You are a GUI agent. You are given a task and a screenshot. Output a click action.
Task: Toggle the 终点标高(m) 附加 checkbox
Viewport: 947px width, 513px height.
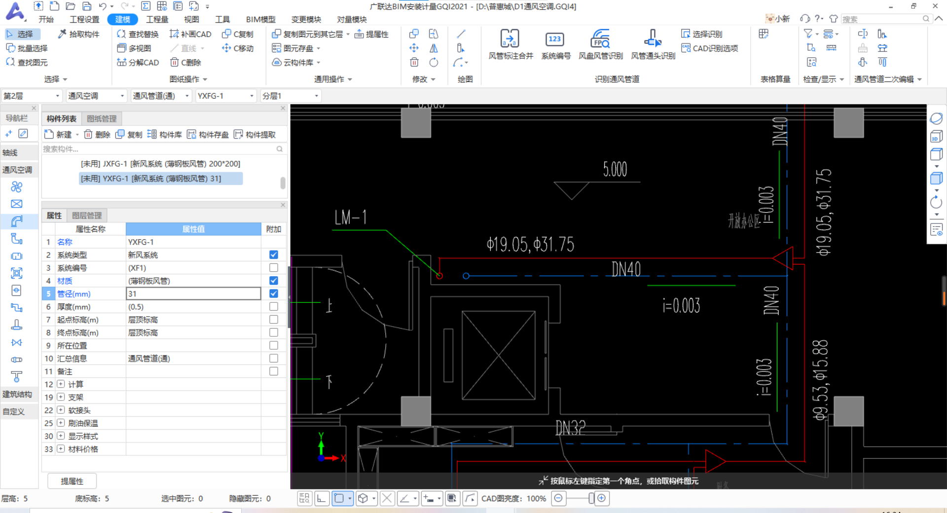pos(274,332)
